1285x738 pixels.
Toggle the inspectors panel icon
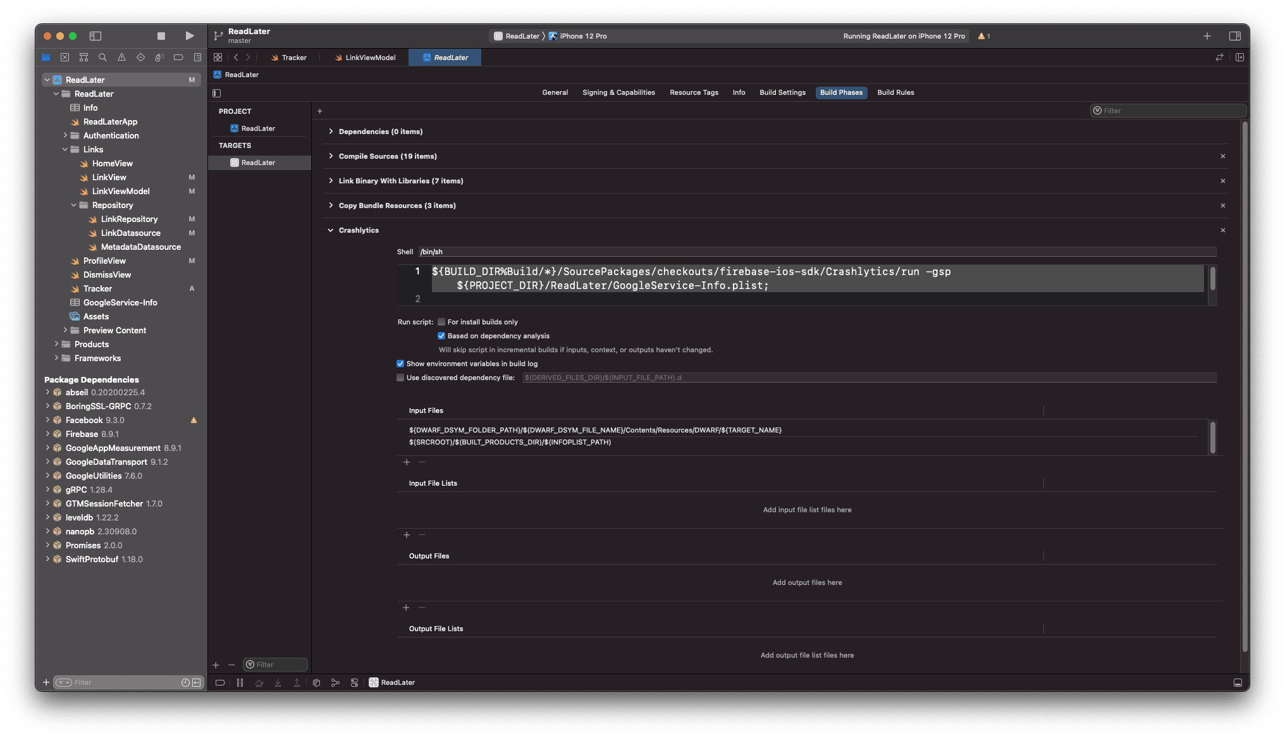pyautogui.click(x=1234, y=36)
